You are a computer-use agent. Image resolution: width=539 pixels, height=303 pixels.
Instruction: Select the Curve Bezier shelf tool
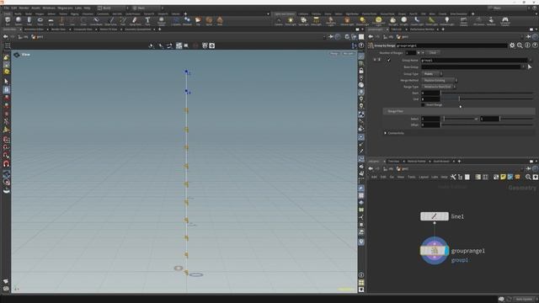(x=96, y=21)
